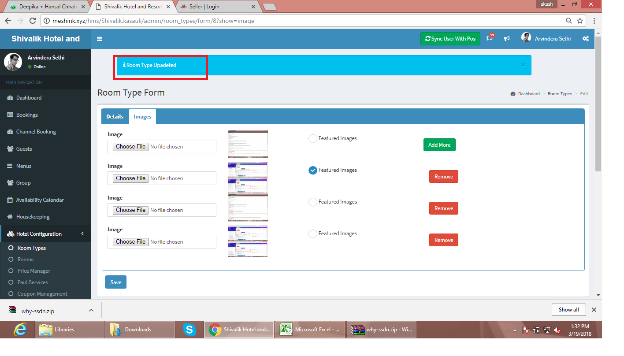Toggle the hamburger sidebar menu icon
The width and height of the screenshot is (624, 356).
pos(100,39)
